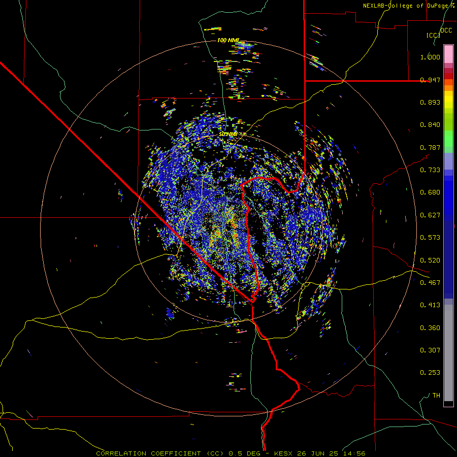
Task: Click the 0.520 scale value
Action: tap(430, 260)
